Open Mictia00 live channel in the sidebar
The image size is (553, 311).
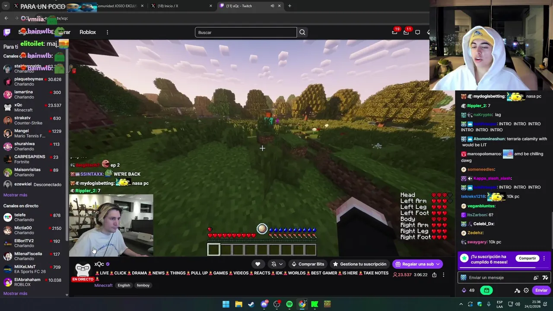(34, 230)
